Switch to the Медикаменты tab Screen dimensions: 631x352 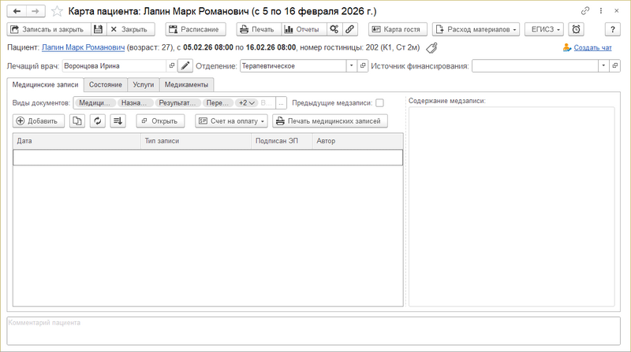(186, 85)
